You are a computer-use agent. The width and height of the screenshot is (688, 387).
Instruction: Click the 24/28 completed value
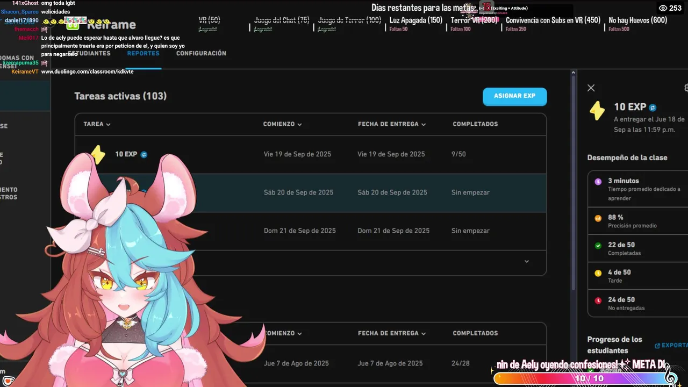coord(461,363)
